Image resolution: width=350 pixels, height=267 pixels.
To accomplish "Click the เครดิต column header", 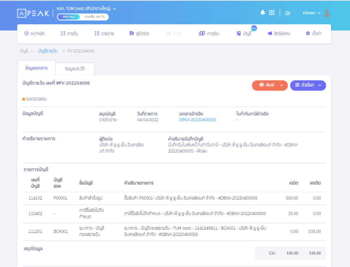I will [x=315, y=183].
